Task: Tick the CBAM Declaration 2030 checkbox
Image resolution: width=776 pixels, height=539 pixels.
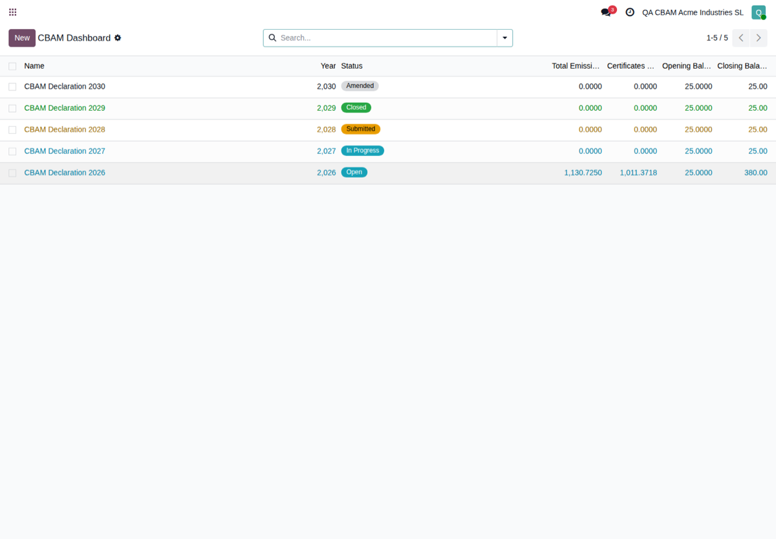Action: click(x=12, y=87)
